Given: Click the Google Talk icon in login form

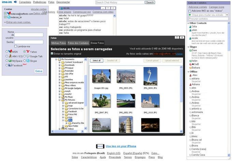Looking at the screenshot, I should click(28, 56).
